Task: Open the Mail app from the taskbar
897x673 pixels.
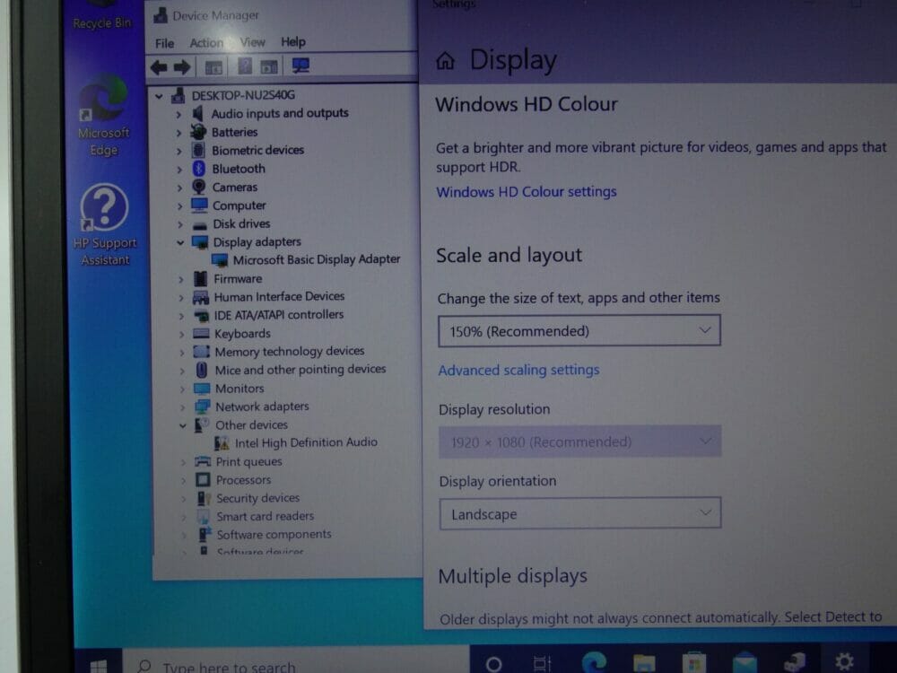Action: coord(744,663)
